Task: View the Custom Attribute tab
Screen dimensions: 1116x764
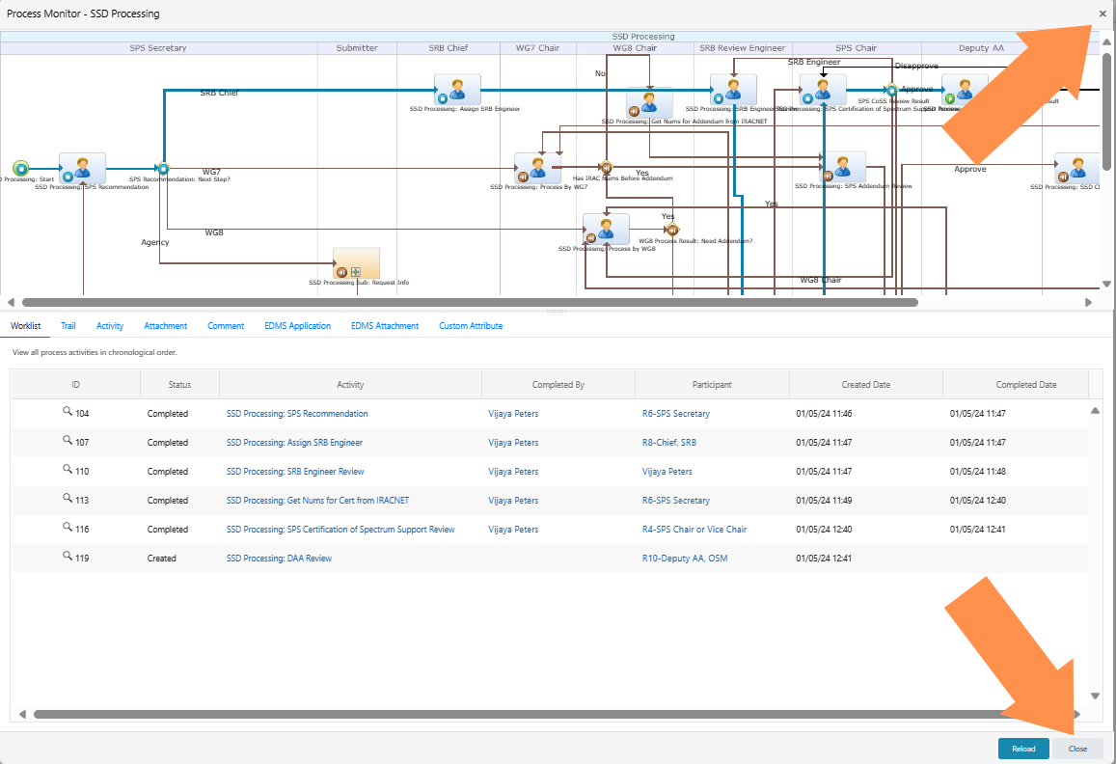Action: 470,325
